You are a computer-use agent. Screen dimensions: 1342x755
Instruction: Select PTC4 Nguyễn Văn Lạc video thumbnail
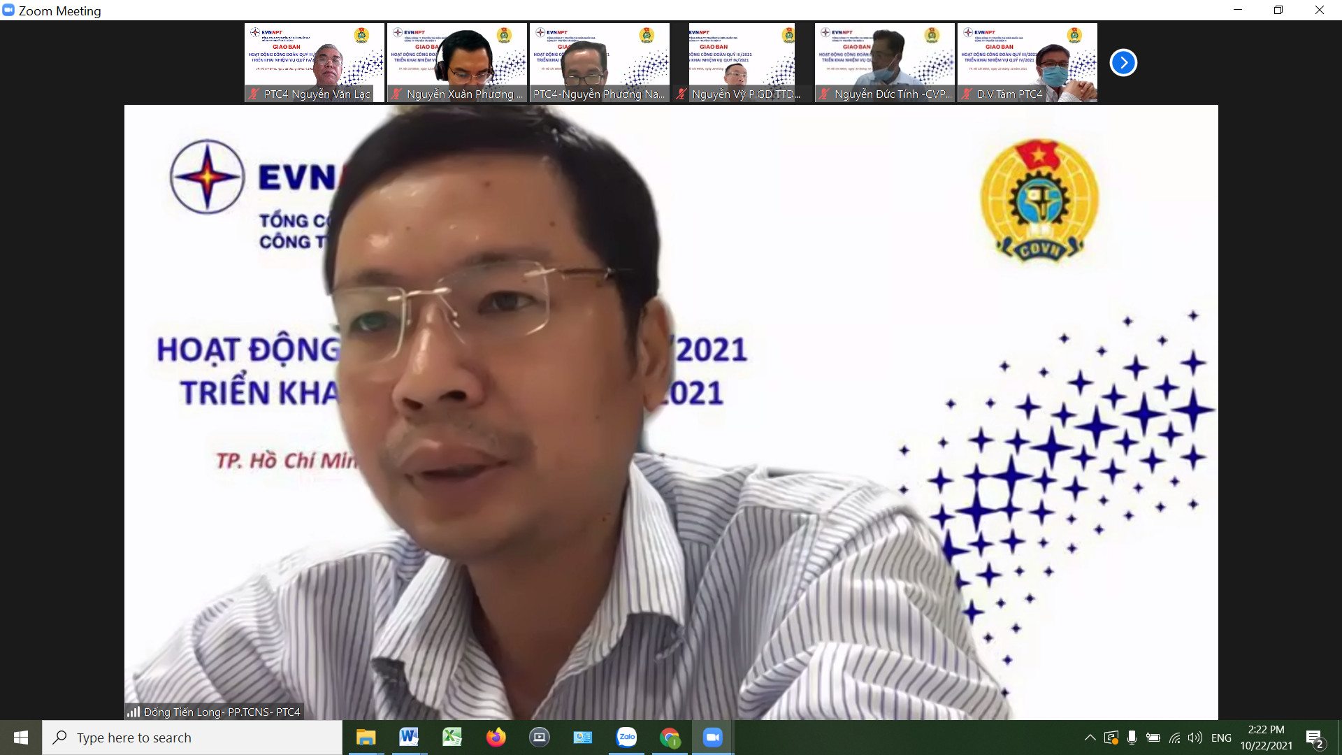[x=315, y=63]
